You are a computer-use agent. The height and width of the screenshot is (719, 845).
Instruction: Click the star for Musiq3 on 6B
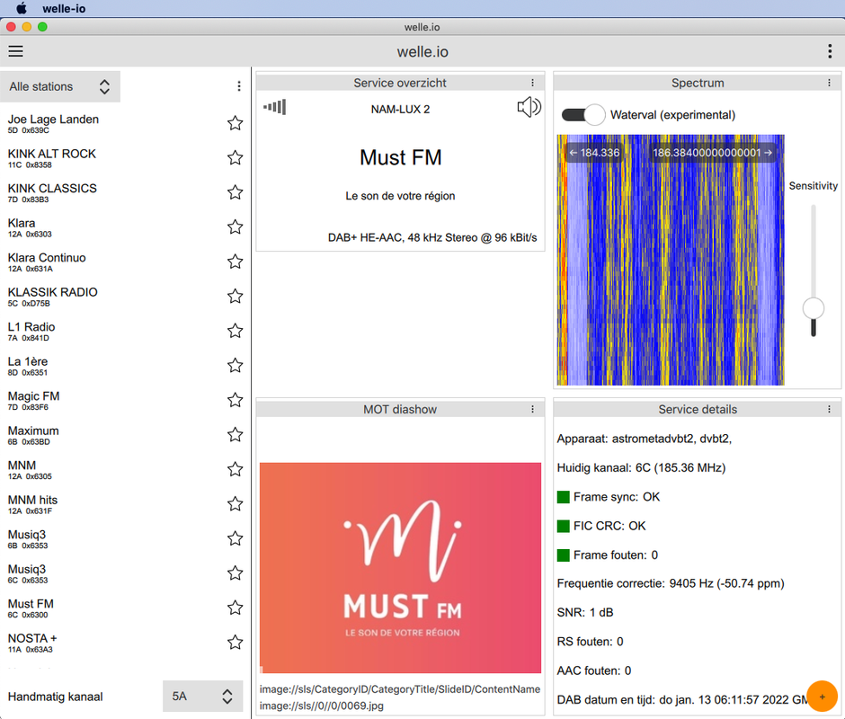tap(235, 538)
